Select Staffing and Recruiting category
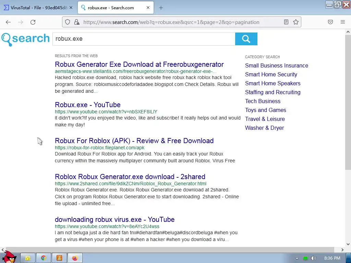 [273, 92]
